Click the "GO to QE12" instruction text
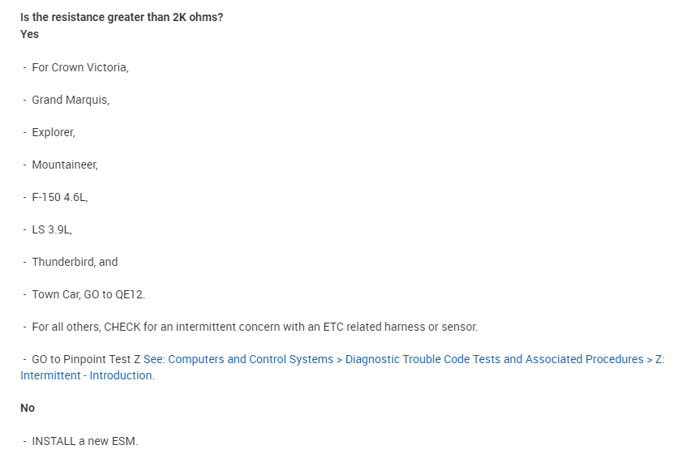Screen dimensions: 682x458 coord(114,294)
